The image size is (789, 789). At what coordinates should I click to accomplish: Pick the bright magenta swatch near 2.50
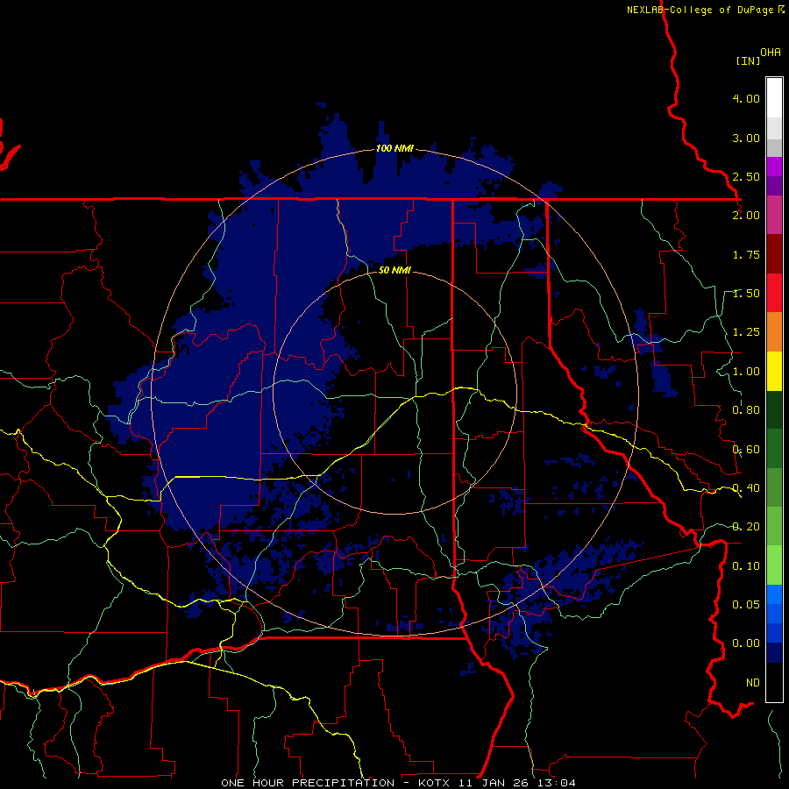(x=774, y=167)
